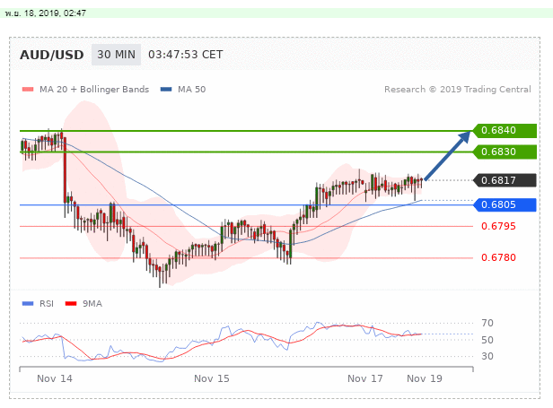Click the 03:47:53 CET time label
Viewport: 553px width, 408px height.
[x=186, y=55]
